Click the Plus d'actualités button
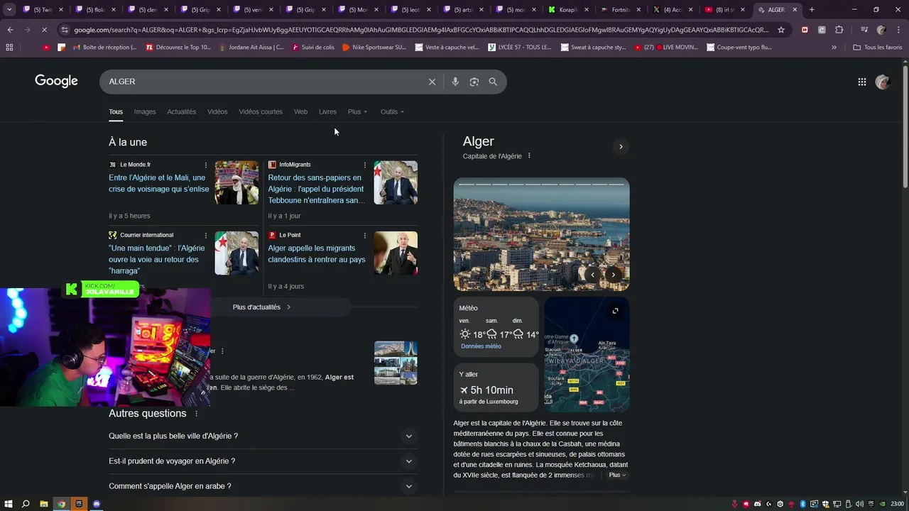Screen dimensions: 909x511 tap(262, 307)
